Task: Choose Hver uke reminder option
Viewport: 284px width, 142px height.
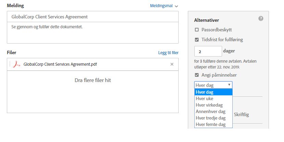Action: tap(214, 98)
